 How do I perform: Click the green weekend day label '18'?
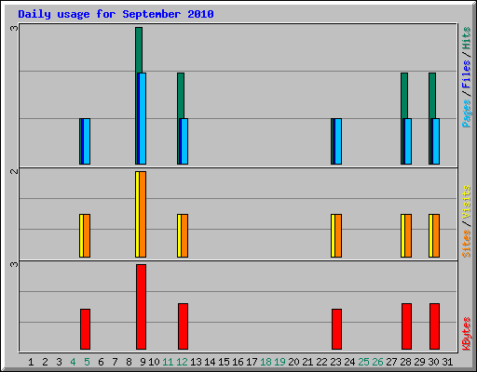pos(266,362)
